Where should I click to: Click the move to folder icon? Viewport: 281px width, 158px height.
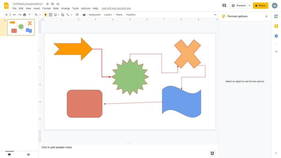point(52,4)
